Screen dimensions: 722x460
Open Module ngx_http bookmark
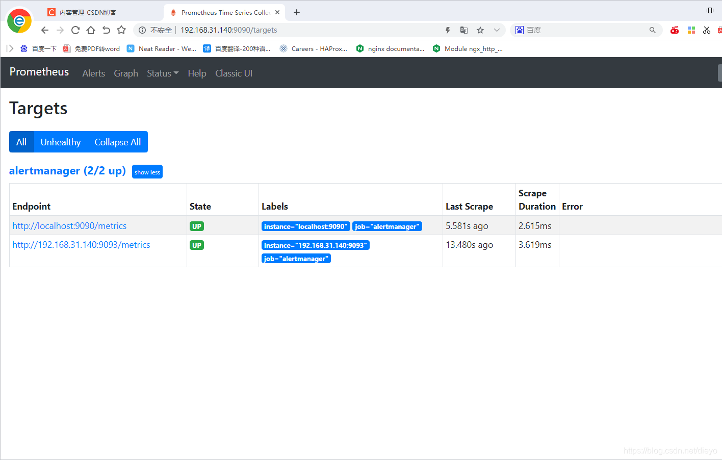point(468,48)
